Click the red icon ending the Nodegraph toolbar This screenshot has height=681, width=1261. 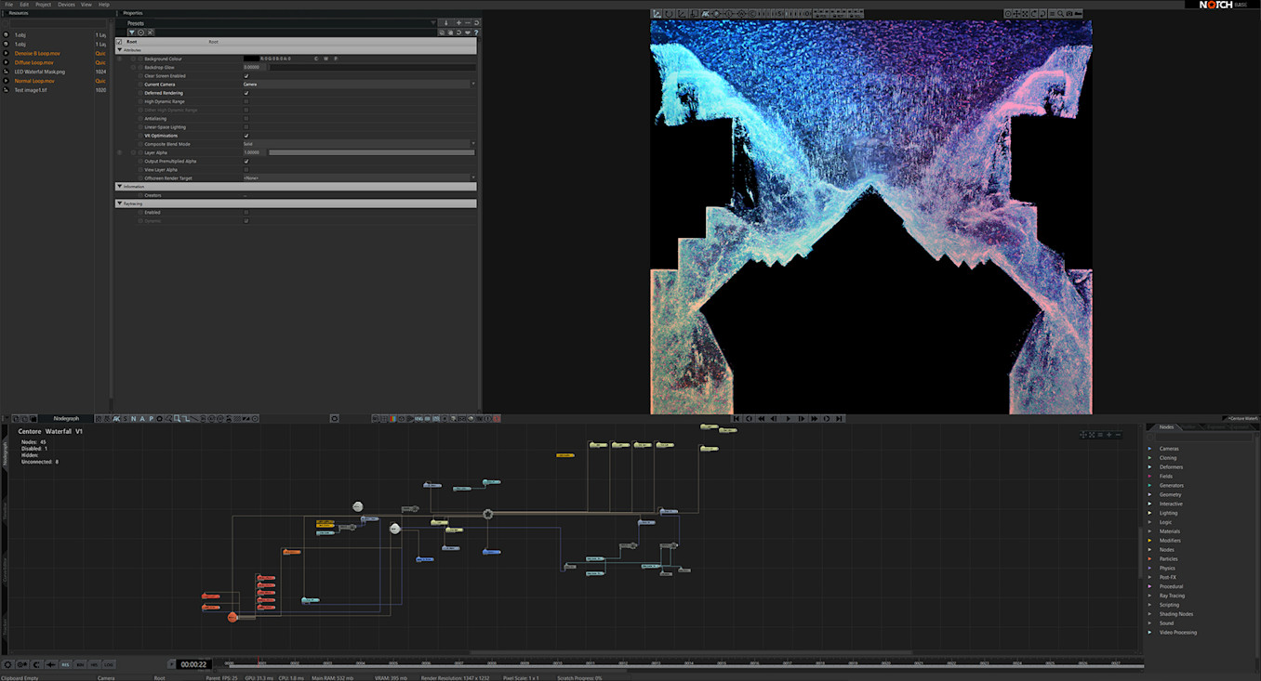click(498, 419)
